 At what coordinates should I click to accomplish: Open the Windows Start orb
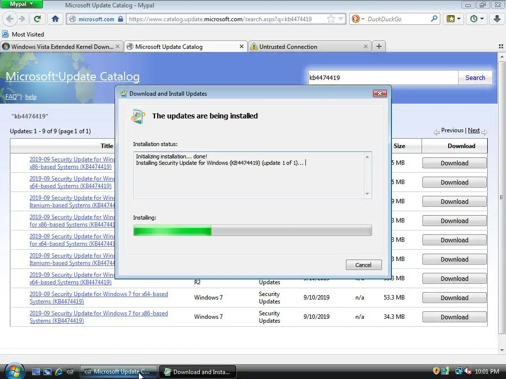point(14,371)
